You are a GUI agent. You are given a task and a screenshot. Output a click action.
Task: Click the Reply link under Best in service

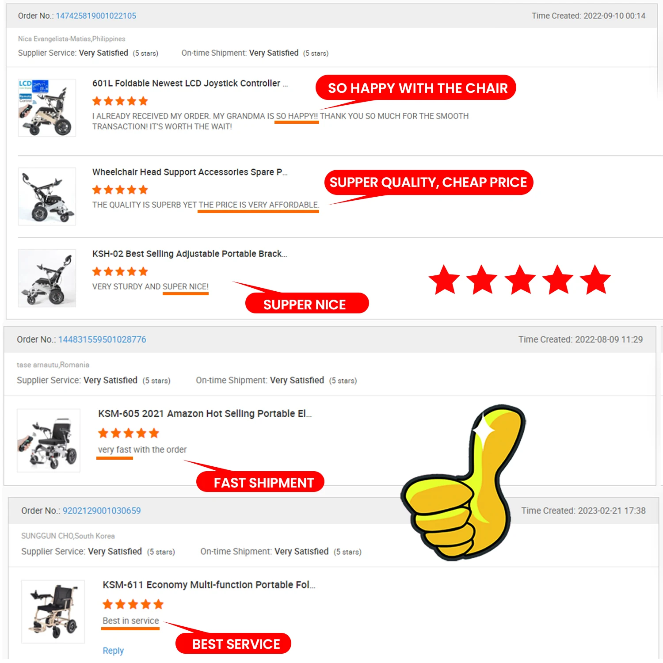pyautogui.click(x=113, y=651)
